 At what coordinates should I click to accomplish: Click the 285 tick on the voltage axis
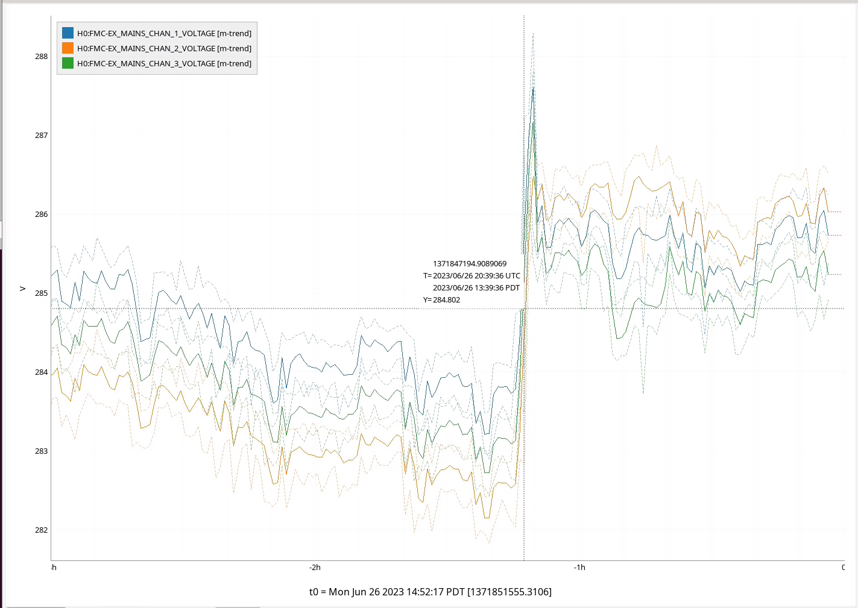(41, 293)
